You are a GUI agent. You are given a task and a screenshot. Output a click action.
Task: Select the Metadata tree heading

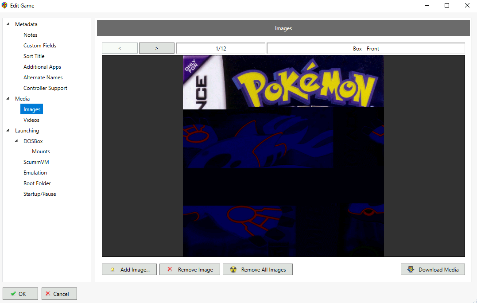coord(26,24)
